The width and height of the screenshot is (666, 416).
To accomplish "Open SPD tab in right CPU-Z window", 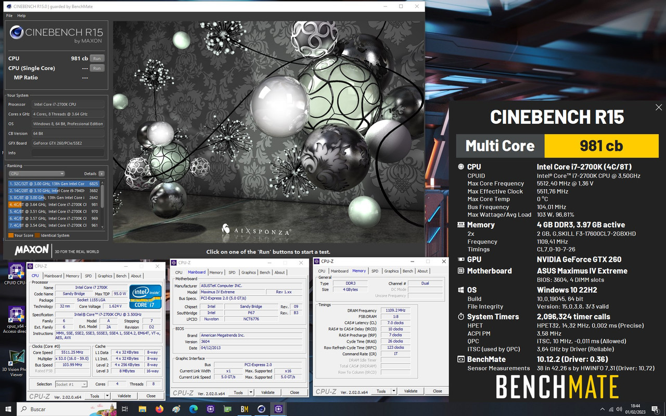I will pos(375,271).
